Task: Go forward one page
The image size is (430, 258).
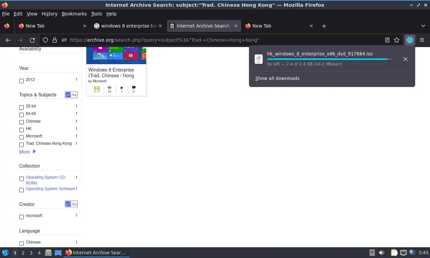Action: 20,40
